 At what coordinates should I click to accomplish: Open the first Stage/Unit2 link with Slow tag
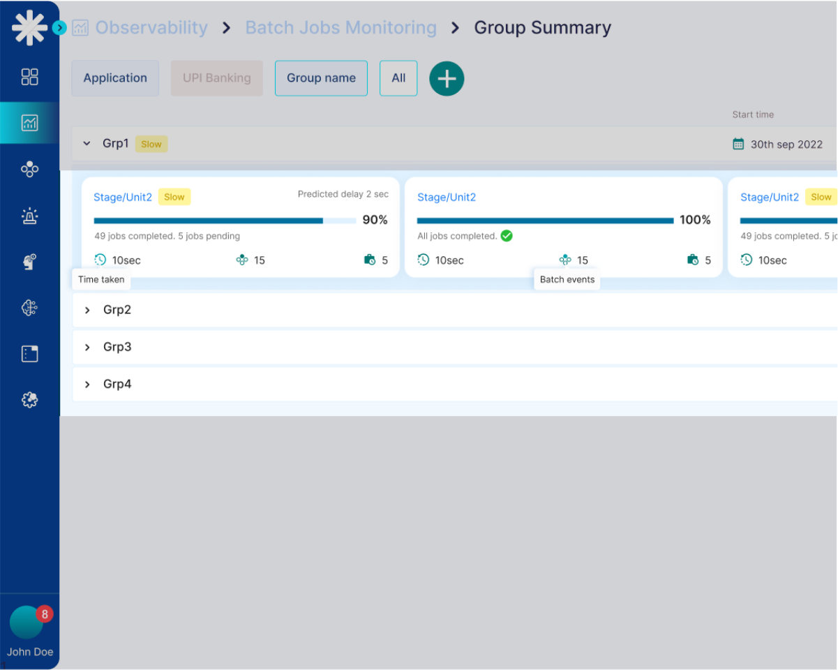pyautogui.click(x=123, y=198)
